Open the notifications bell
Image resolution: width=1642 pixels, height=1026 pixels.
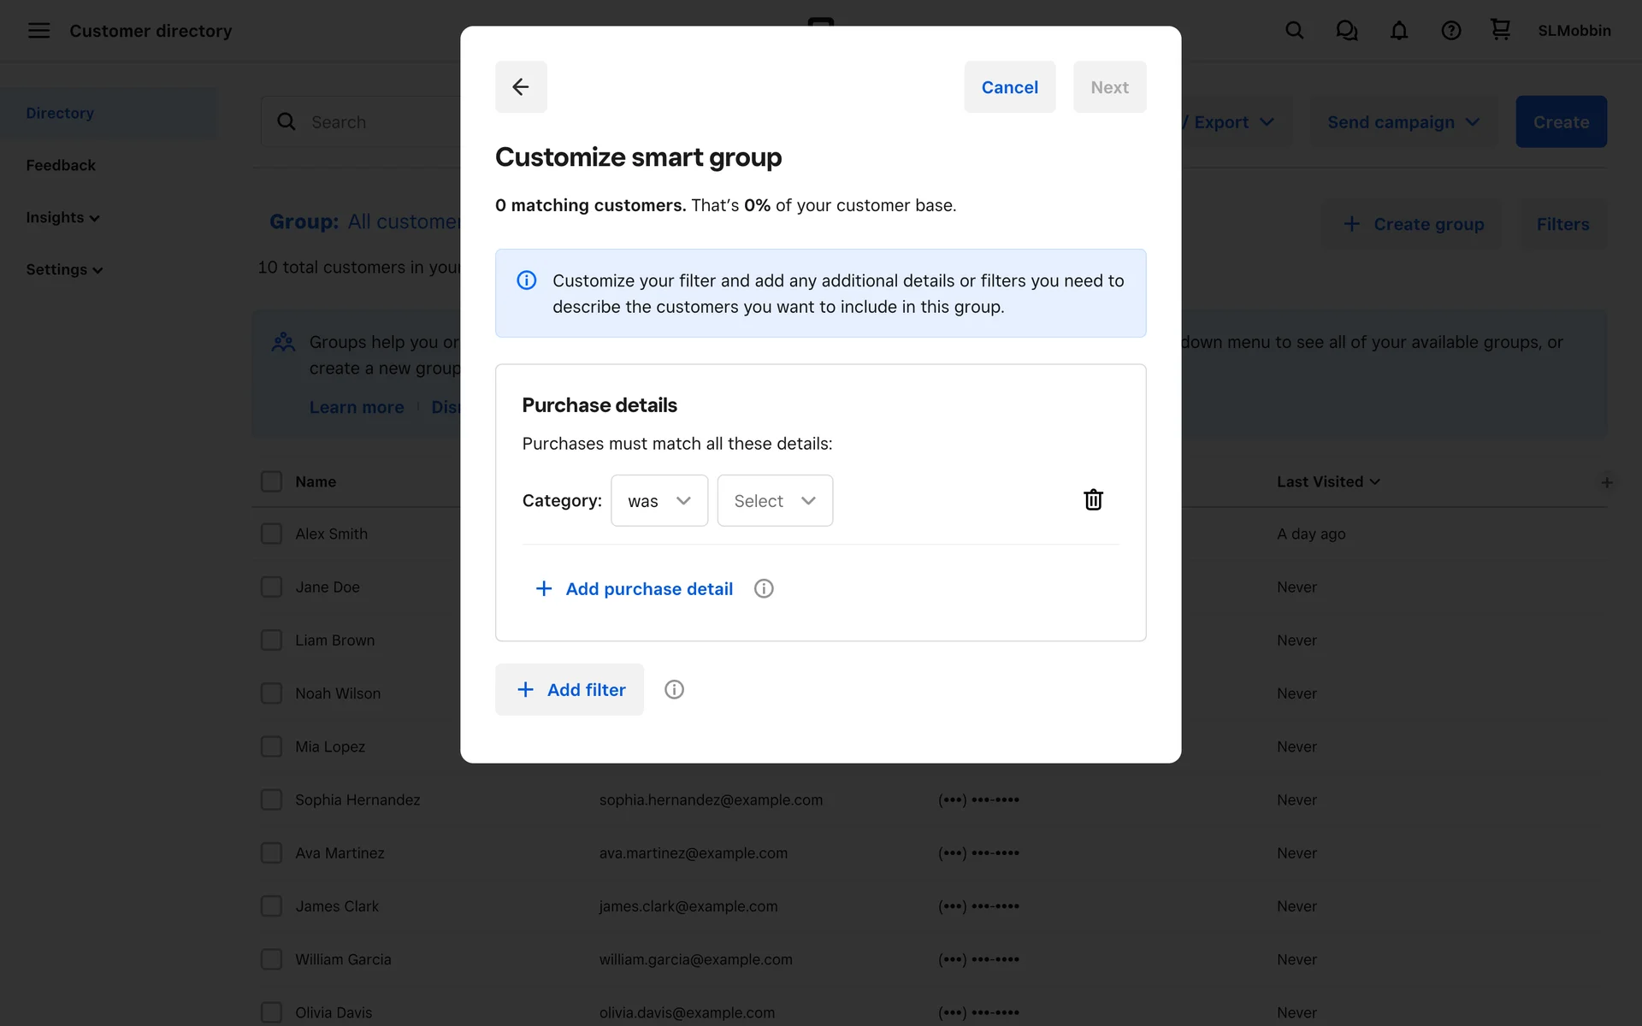(1398, 31)
